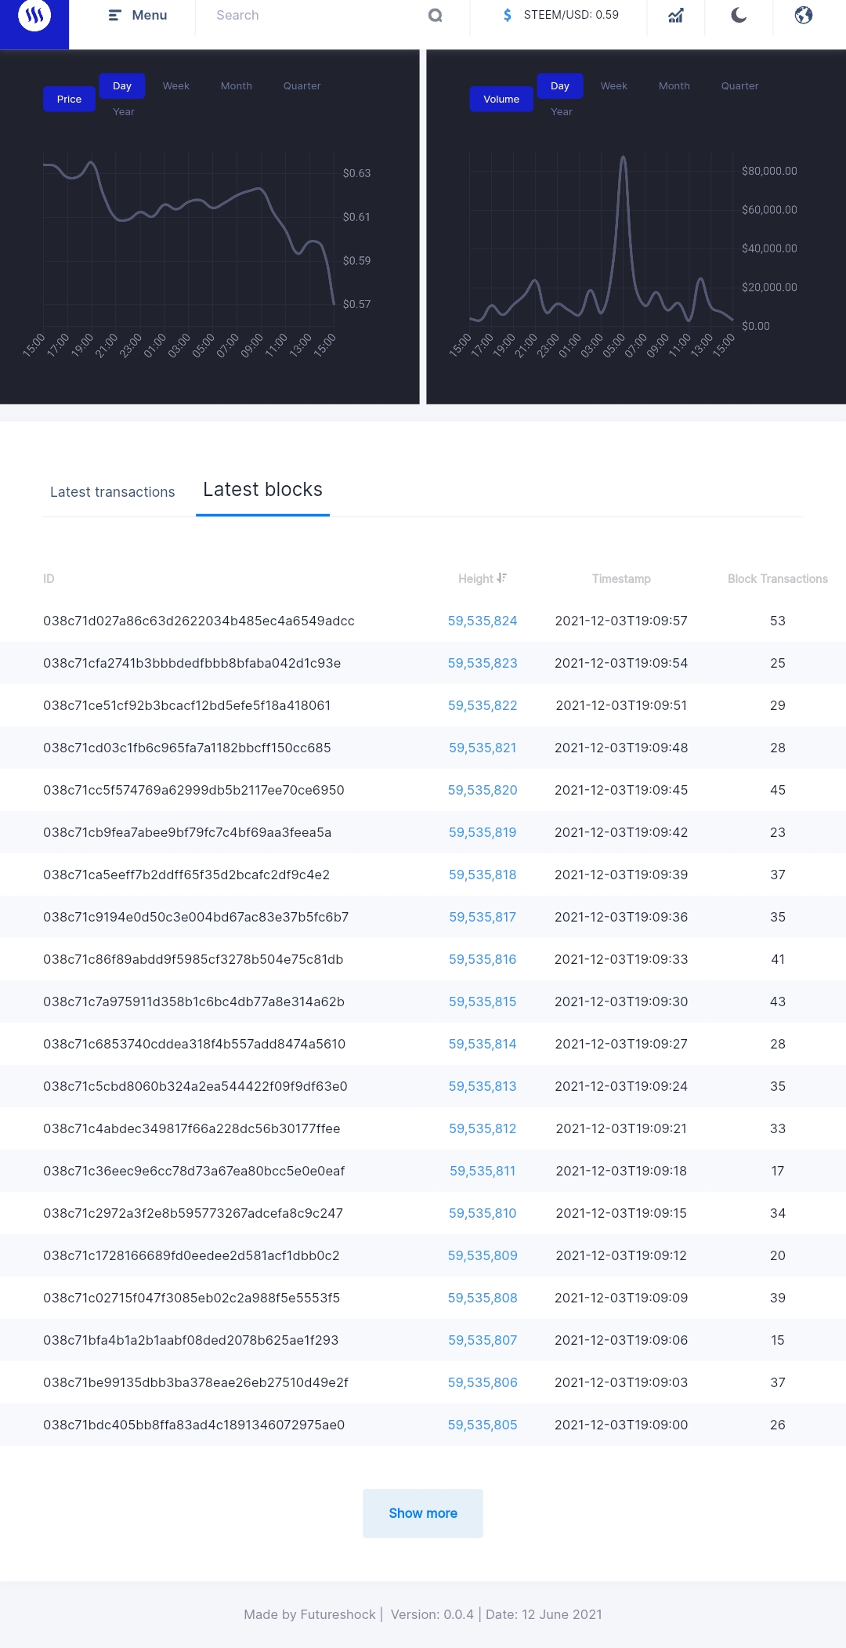The width and height of the screenshot is (846, 1648).
Task: Switch to Latest transactions tab
Action: tap(113, 491)
